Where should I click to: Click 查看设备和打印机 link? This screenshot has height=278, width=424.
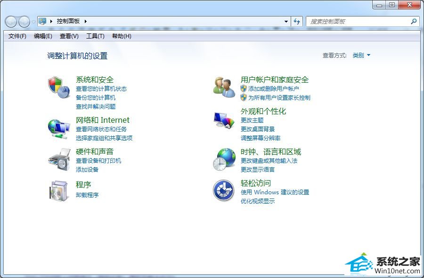(98, 160)
